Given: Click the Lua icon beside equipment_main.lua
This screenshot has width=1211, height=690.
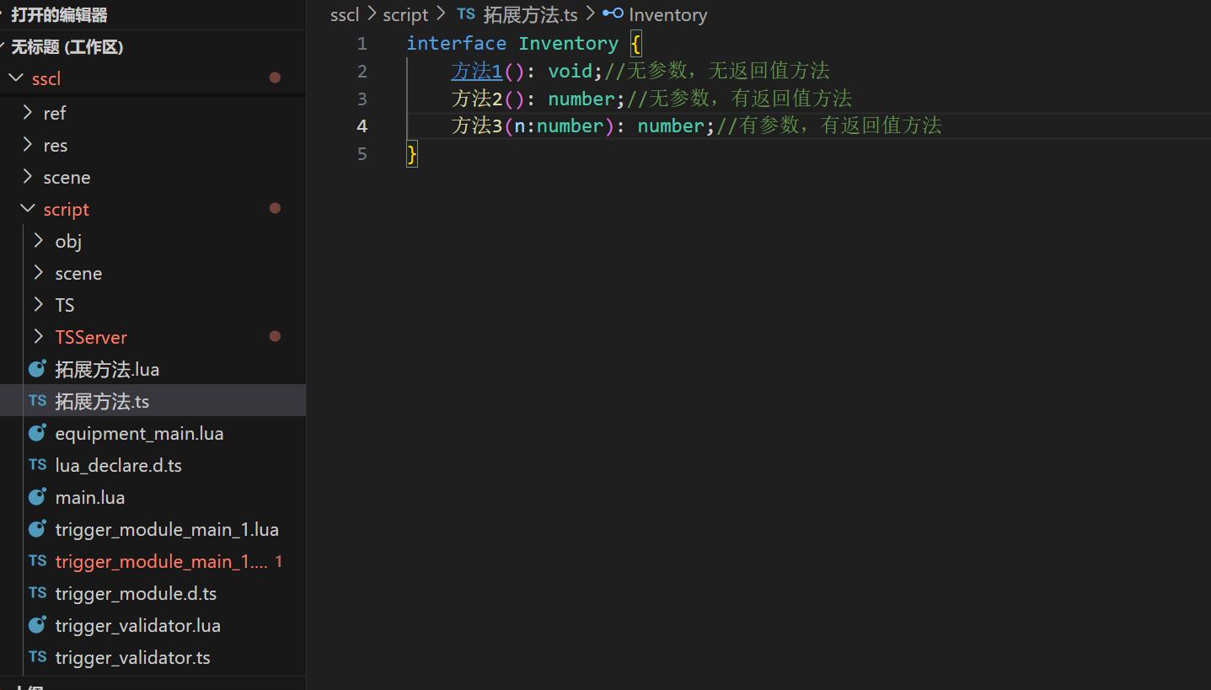Looking at the screenshot, I should 37,432.
